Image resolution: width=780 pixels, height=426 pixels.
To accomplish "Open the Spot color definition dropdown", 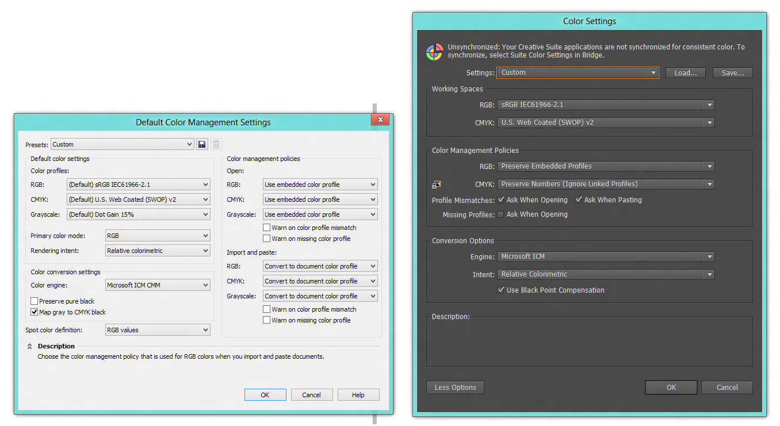I will 158,330.
